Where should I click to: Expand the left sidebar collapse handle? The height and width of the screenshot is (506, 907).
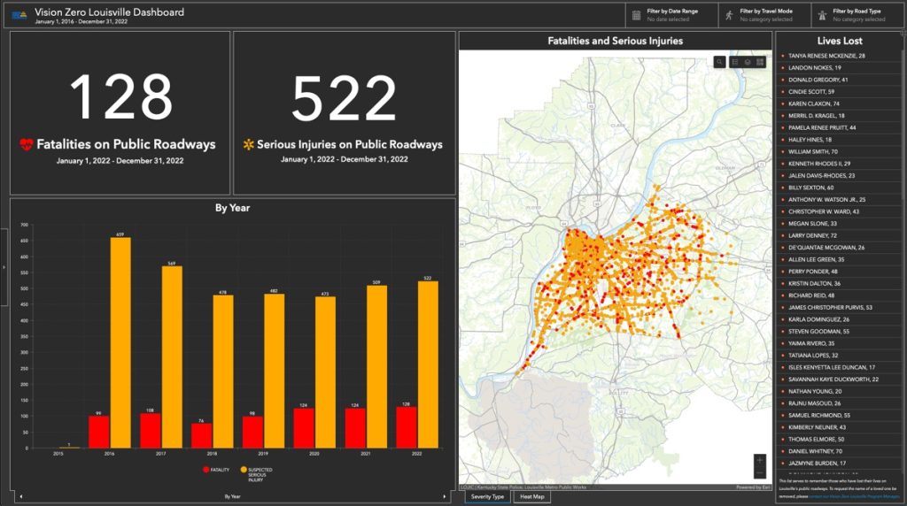pos(4,266)
